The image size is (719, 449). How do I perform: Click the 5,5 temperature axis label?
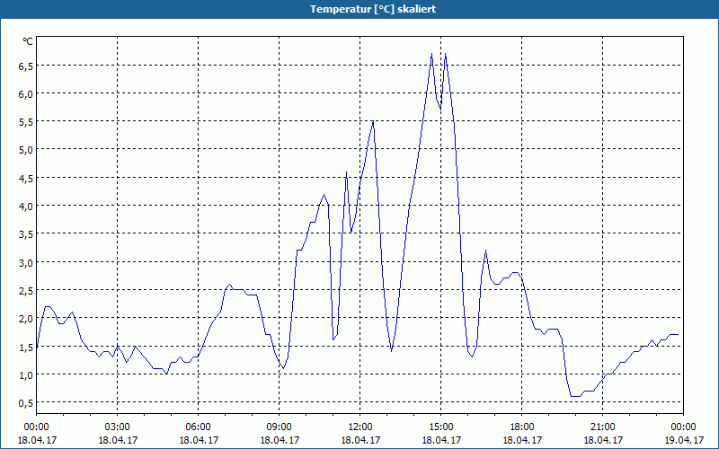point(26,122)
